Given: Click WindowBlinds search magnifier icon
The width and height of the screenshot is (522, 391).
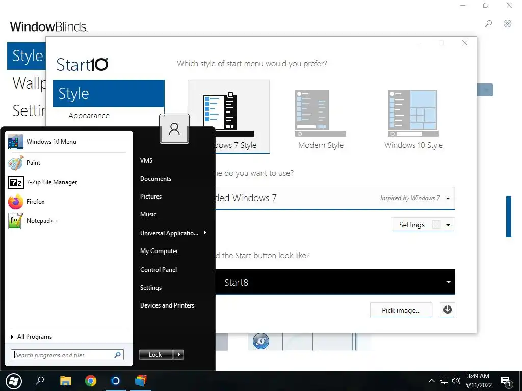Looking at the screenshot, I should [488, 23].
